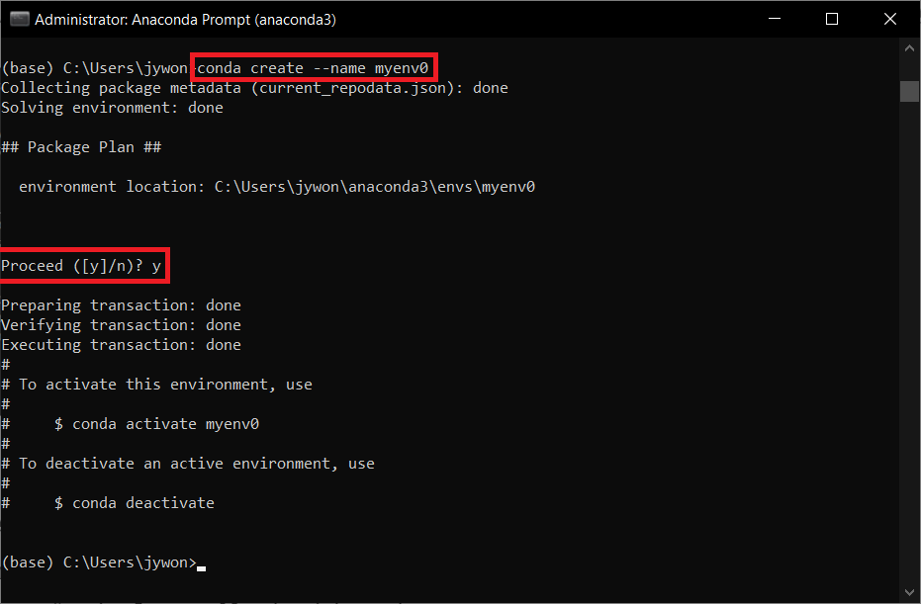Click the Anaconda Prompt icon in title bar

point(19,18)
